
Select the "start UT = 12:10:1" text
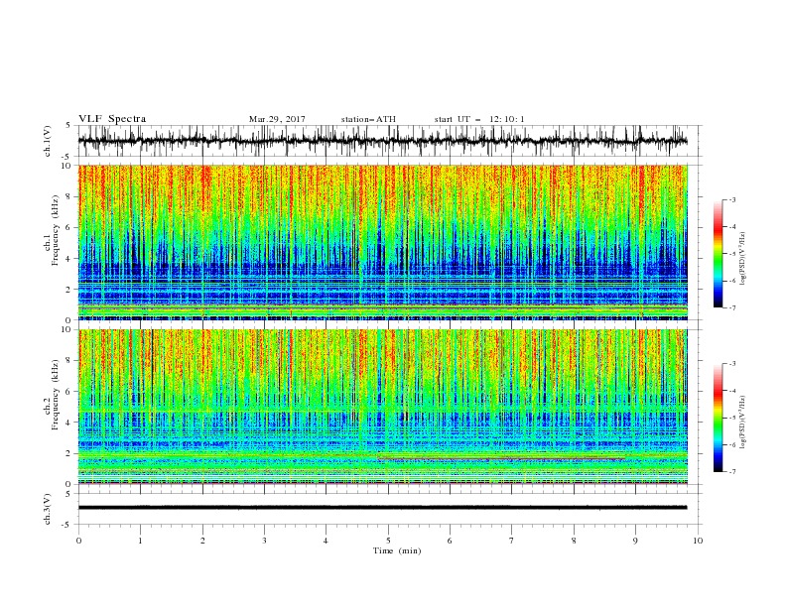click(479, 119)
